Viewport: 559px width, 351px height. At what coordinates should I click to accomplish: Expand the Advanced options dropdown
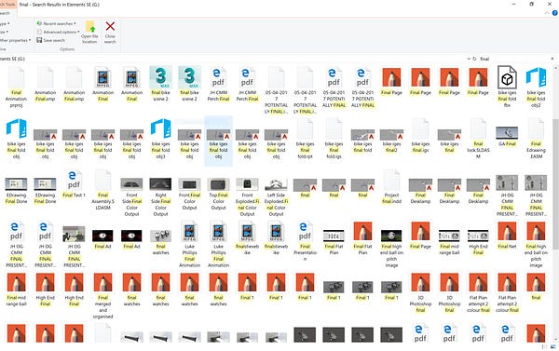[59, 32]
